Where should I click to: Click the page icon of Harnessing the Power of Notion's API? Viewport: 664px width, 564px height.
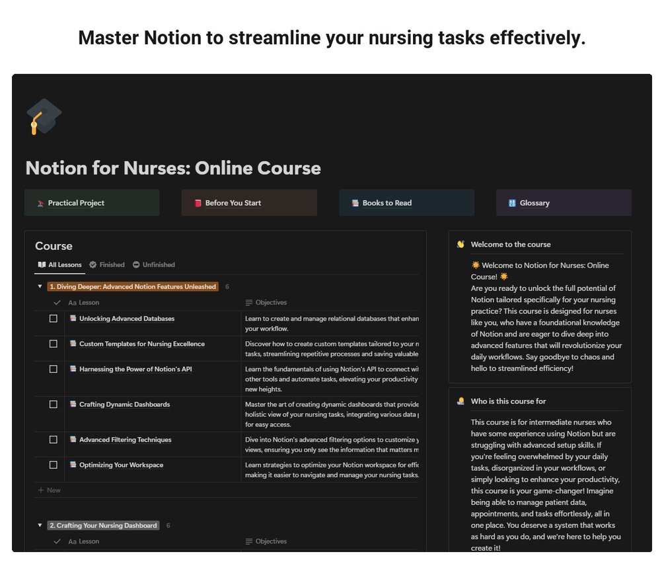pos(73,369)
